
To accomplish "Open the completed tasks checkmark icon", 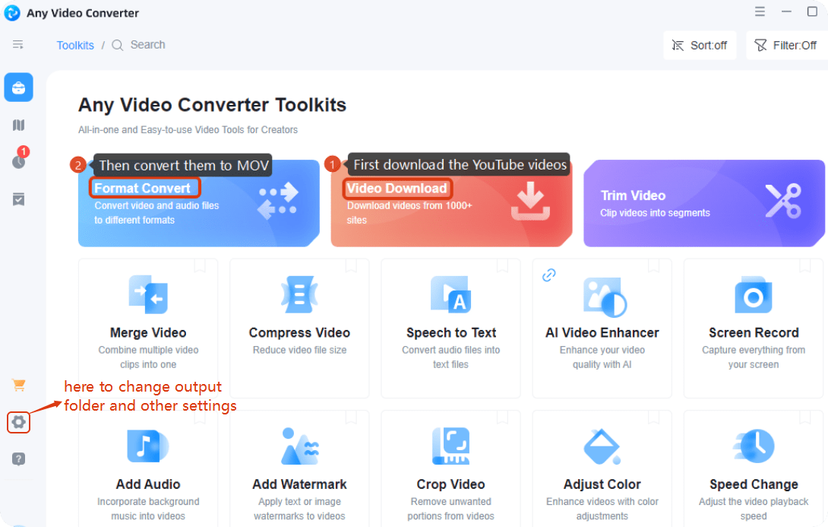I will click(19, 199).
